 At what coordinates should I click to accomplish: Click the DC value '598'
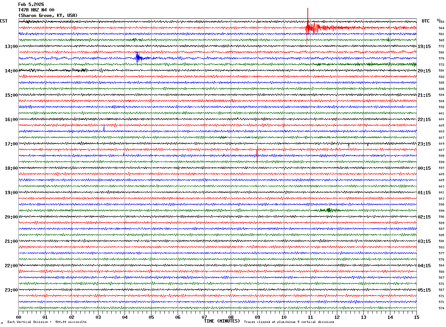441,205
